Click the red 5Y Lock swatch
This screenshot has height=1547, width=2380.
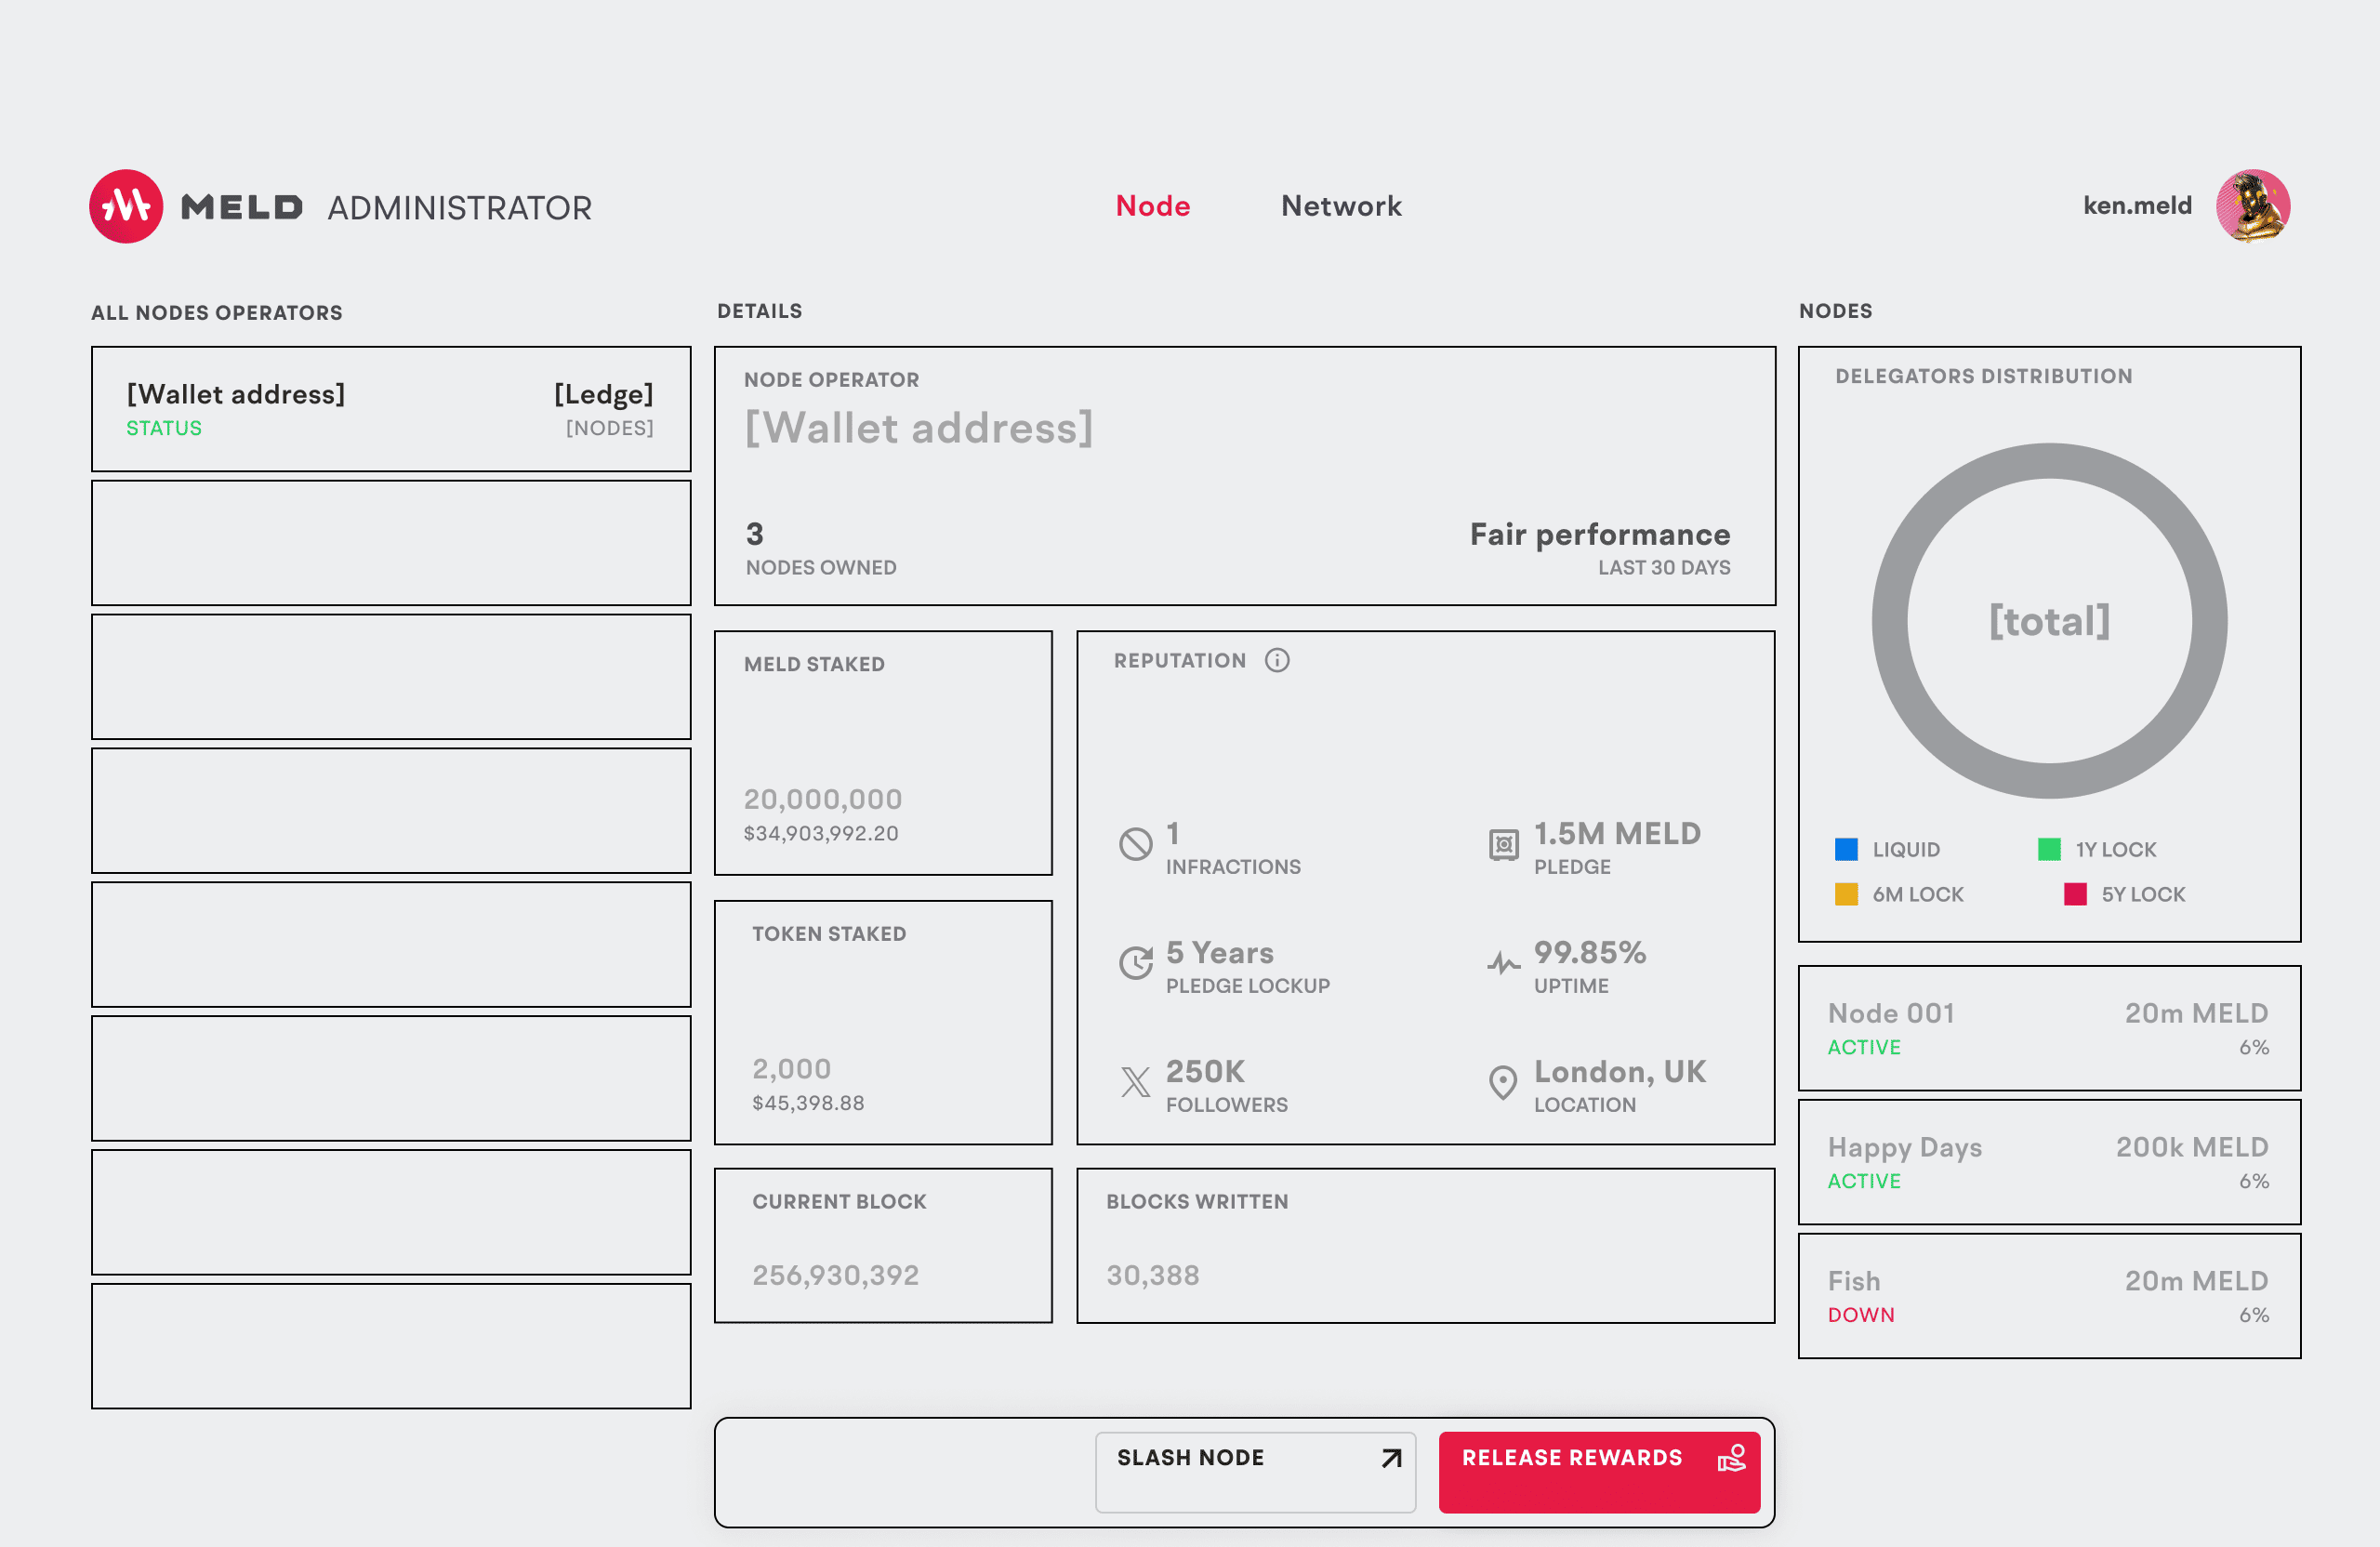tap(2075, 894)
